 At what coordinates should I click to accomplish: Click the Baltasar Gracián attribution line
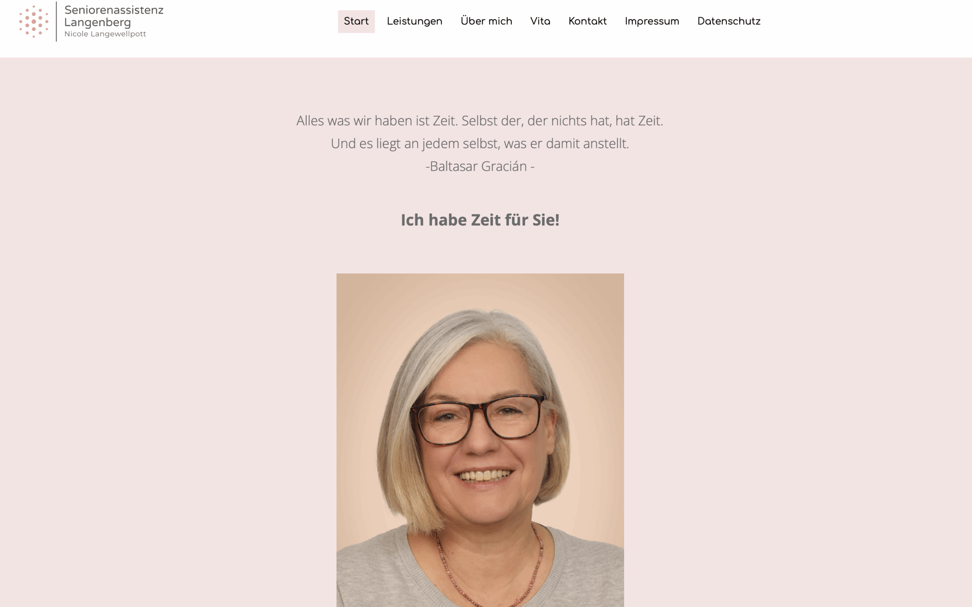pyautogui.click(x=480, y=166)
